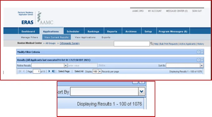Focus the applicant search box
The height and width of the screenshot is (117, 212).
coord(132,43)
